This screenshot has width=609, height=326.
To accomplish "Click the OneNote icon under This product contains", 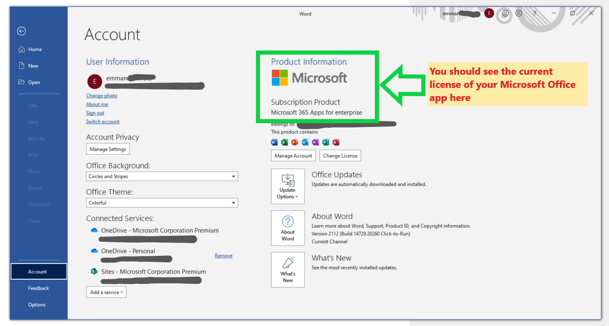I will [315, 142].
